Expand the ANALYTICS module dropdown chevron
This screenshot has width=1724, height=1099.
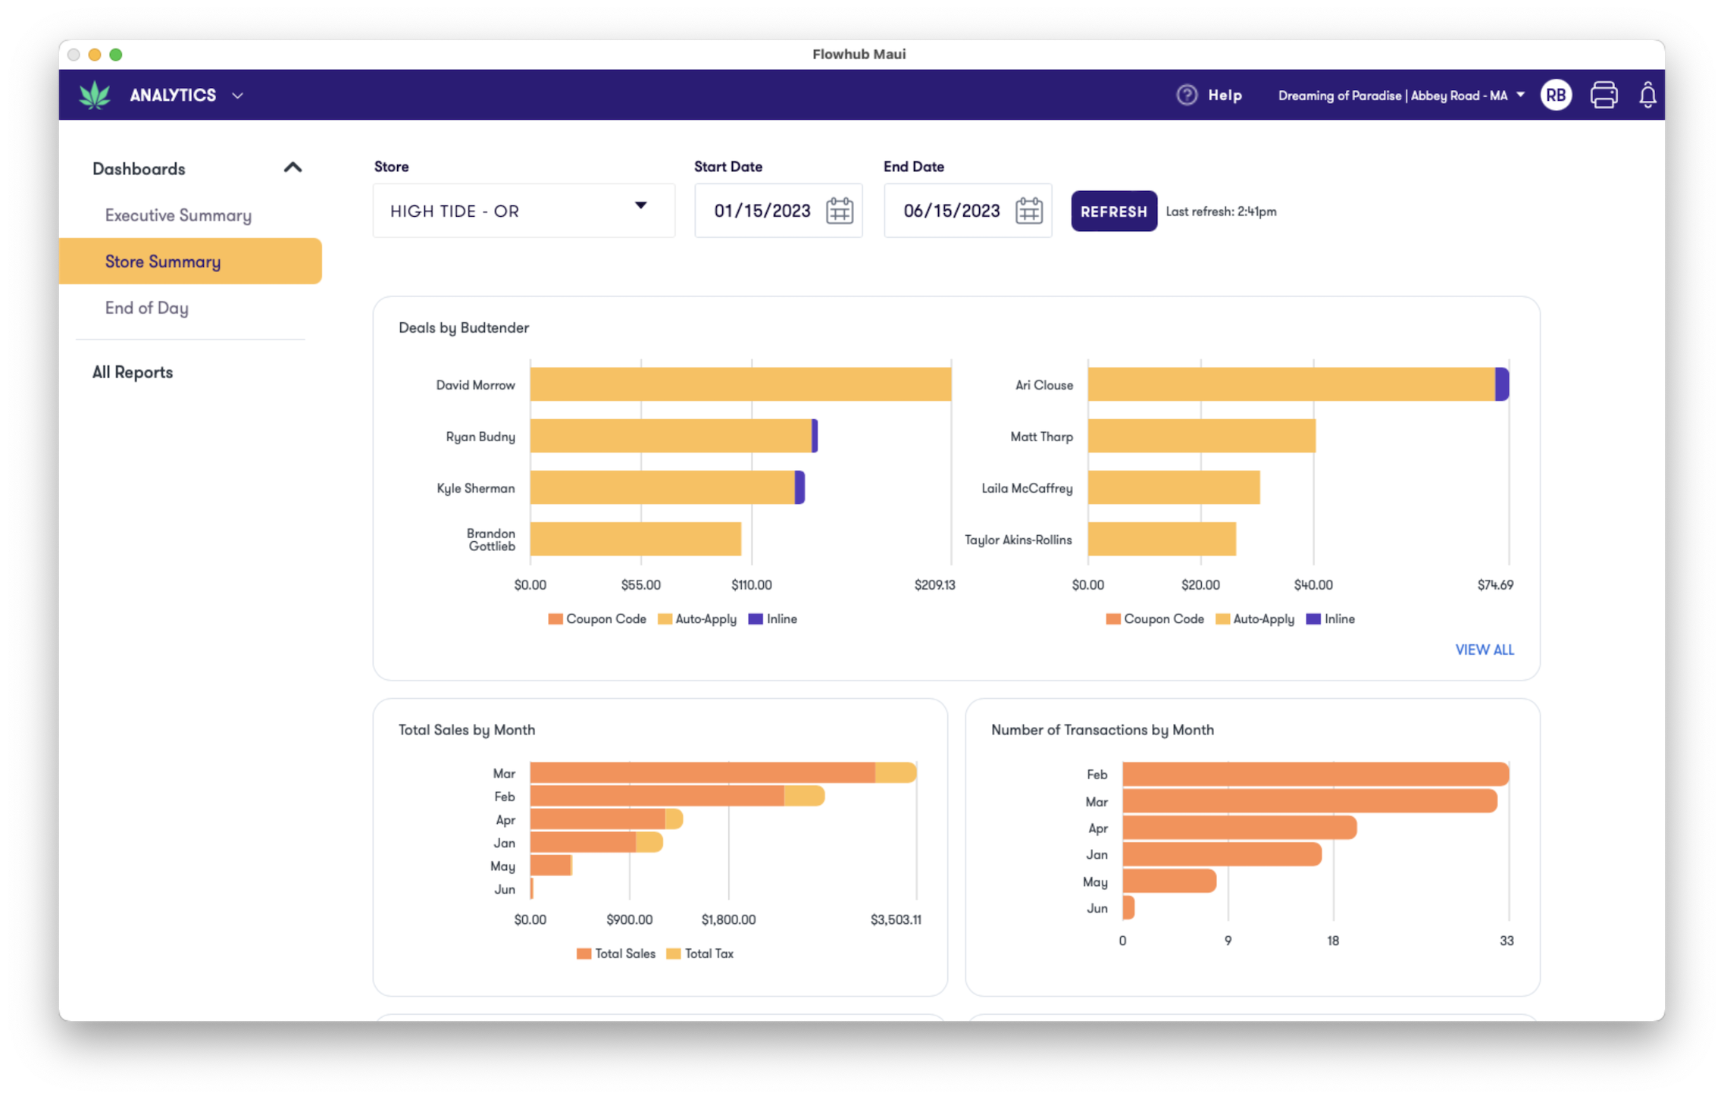(237, 95)
